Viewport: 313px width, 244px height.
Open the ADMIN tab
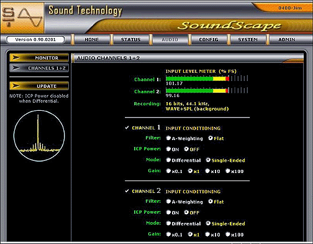click(287, 39)
